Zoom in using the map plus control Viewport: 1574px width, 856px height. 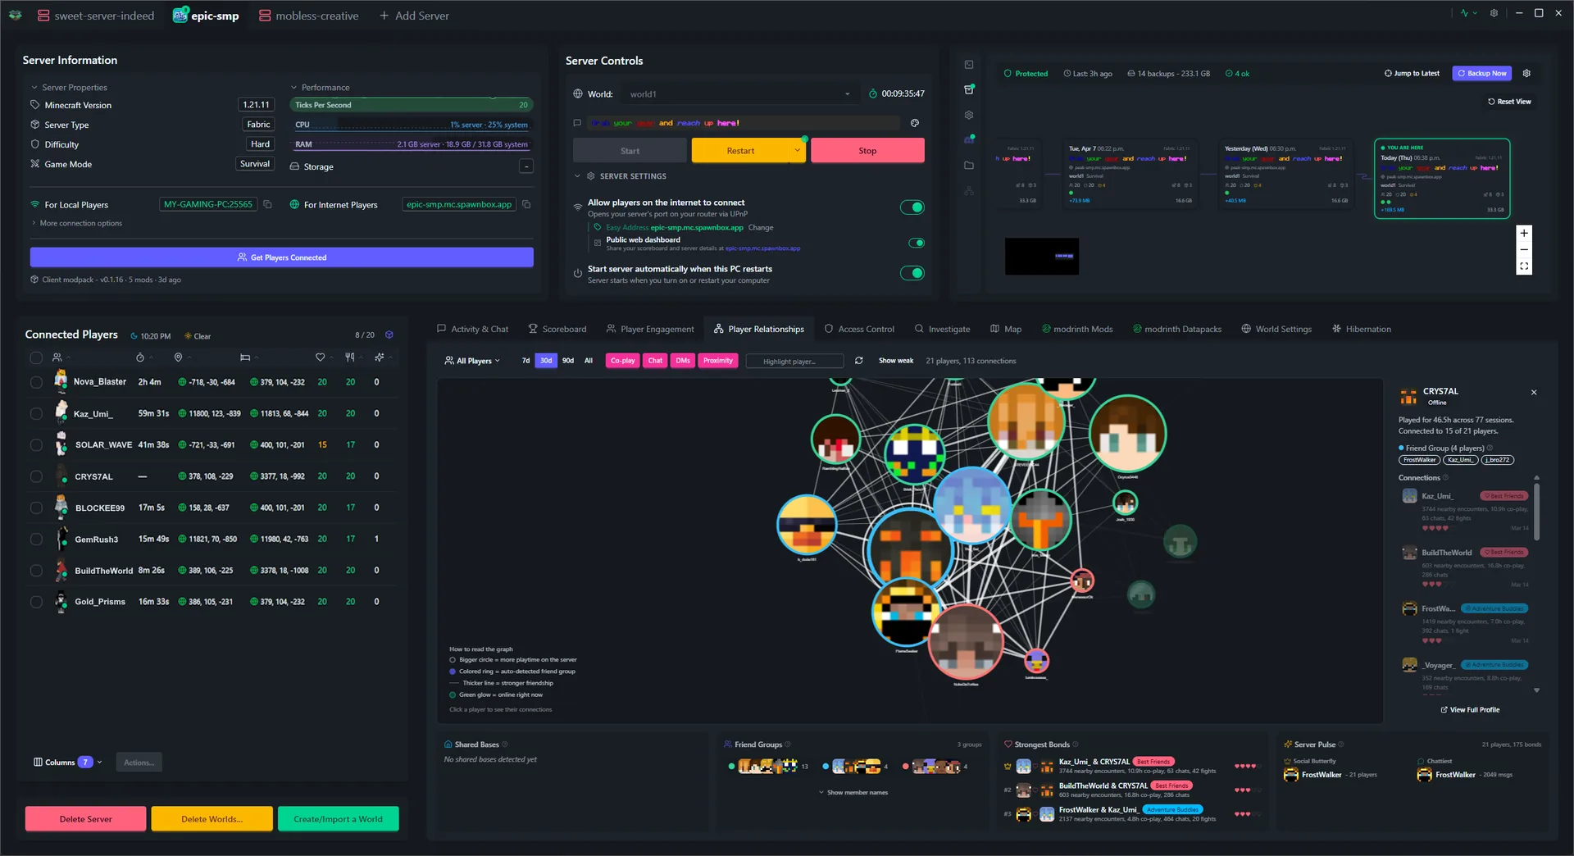pyautogui.click(x=1524, y=233)
